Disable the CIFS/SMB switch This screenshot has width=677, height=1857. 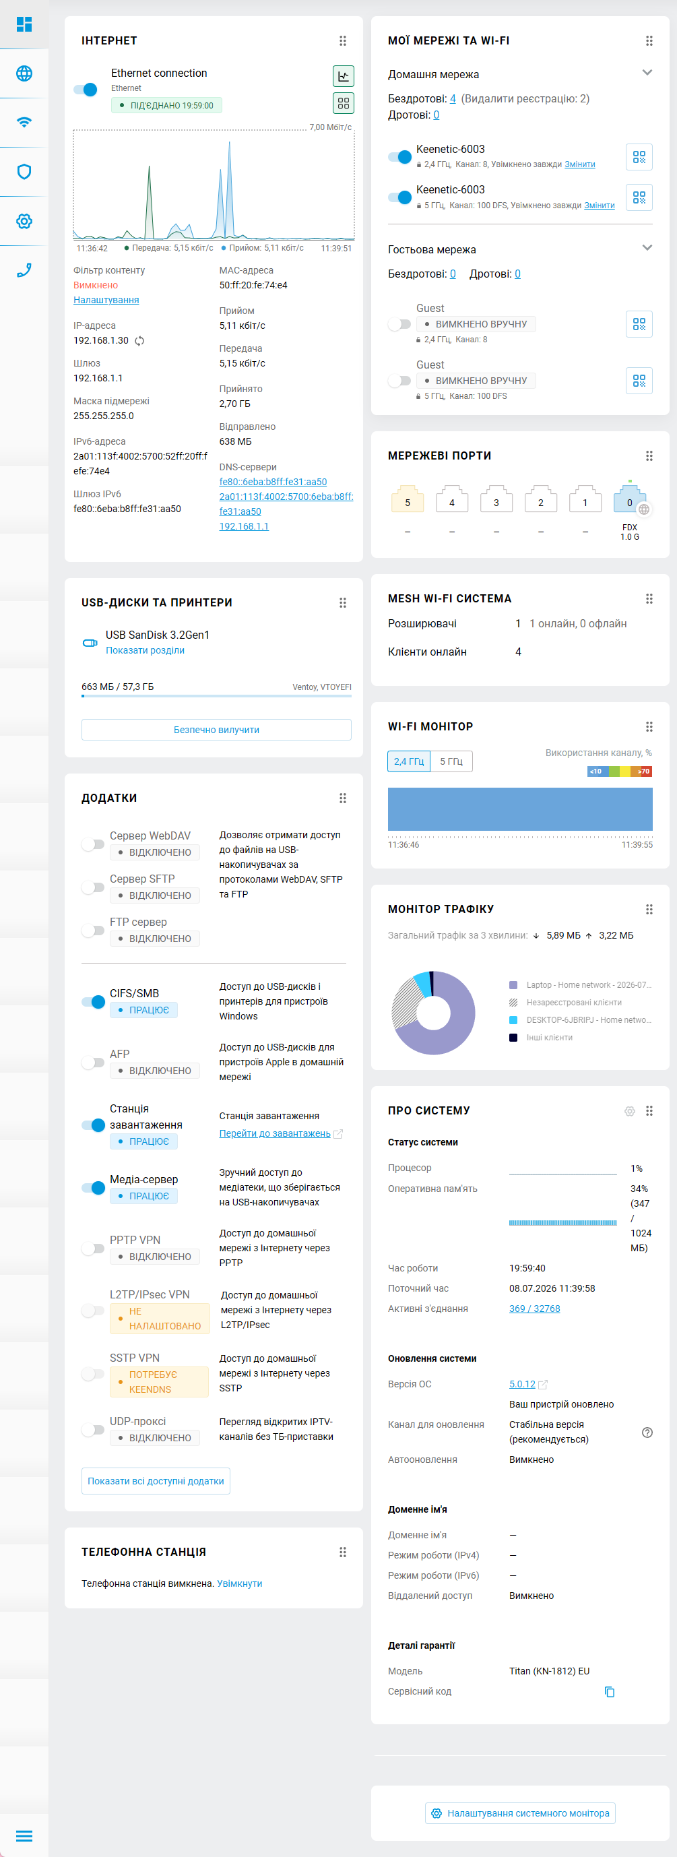point(94,1002)
